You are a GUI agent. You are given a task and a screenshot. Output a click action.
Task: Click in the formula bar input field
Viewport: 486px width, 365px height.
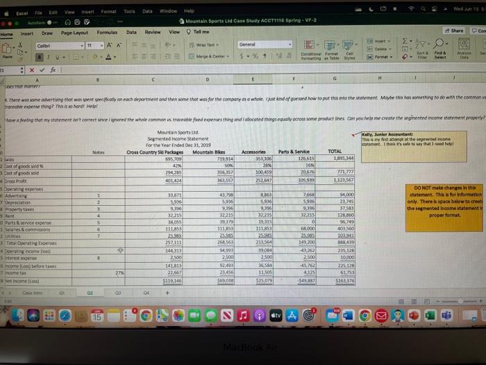[273, 69]
